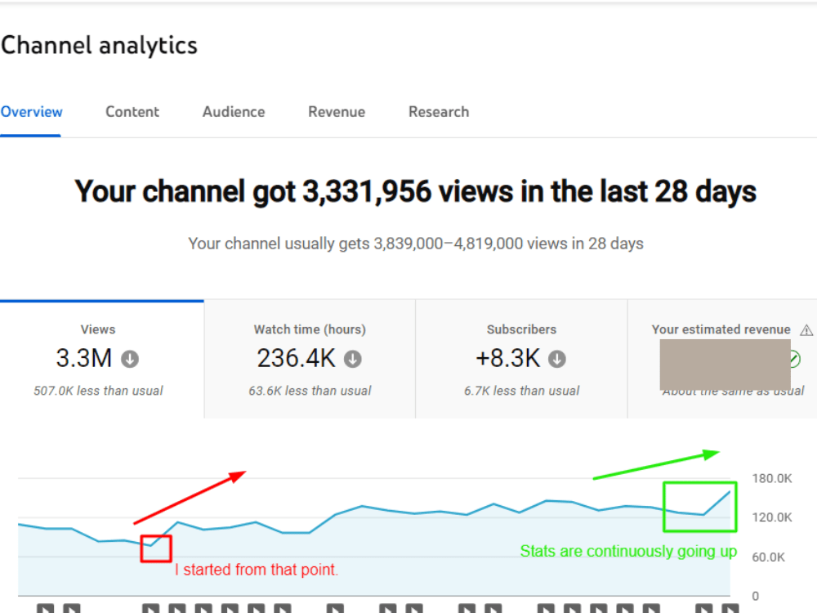Click the Channel analytics heading
This screenshot has width=817, height=613.
pyautogui.click(x=99, y=45)
